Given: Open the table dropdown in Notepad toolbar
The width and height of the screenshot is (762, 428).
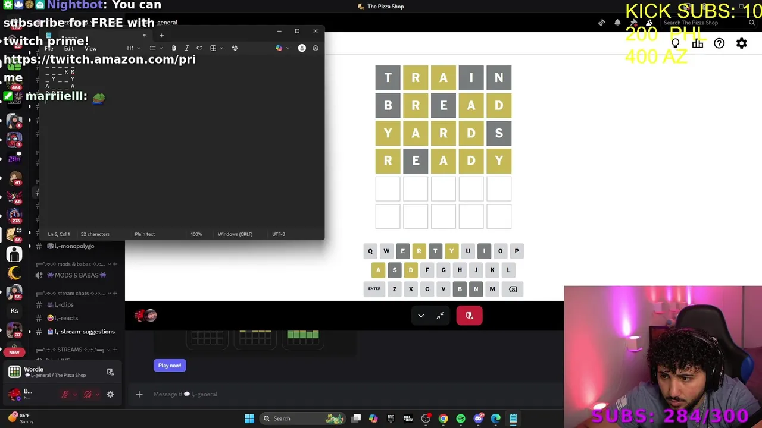Looking at the screenshot, I should point(216,48).
